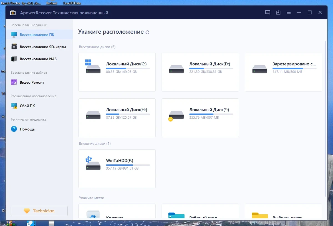
Task: Select Локальный Диск(H:) label
Action: tap(127, 110)
